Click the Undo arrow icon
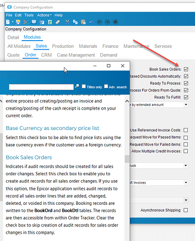Image resolution: width=195 pixels, height=241 pixels. 91,22
